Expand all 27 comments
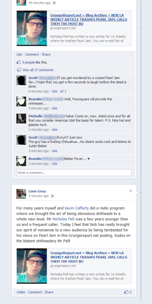Image resolution: width=152 pixels, height=304 pixels. (x=38, y=70)
